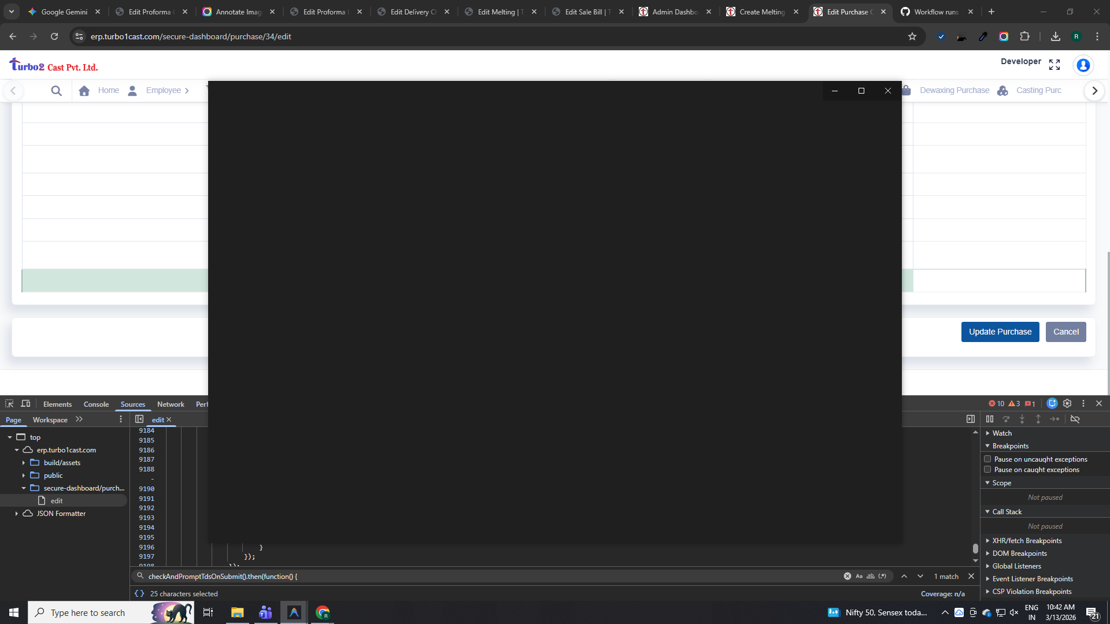Pretty print source with braces icon
The width and height of the screenshot is (1110, 624).
click(x=139, y=593)
